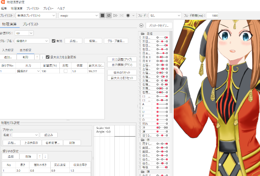Click small icon left of 目玉 X

pos(140,57)
